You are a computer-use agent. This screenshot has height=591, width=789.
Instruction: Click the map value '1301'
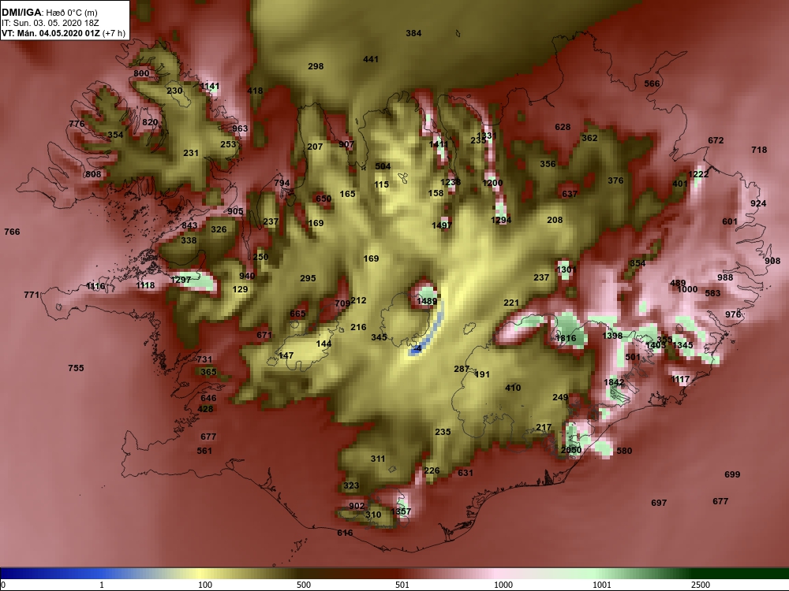click(x=567, y=269)
